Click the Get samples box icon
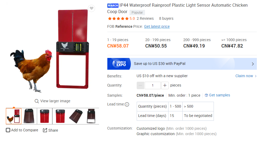 206,95
